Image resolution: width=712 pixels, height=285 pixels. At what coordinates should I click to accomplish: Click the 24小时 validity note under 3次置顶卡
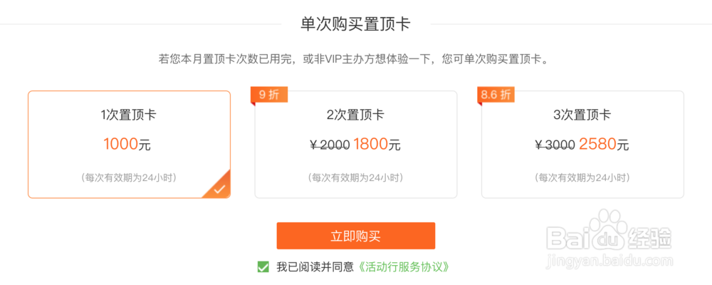pyautogui.click(x=582, y=177)
